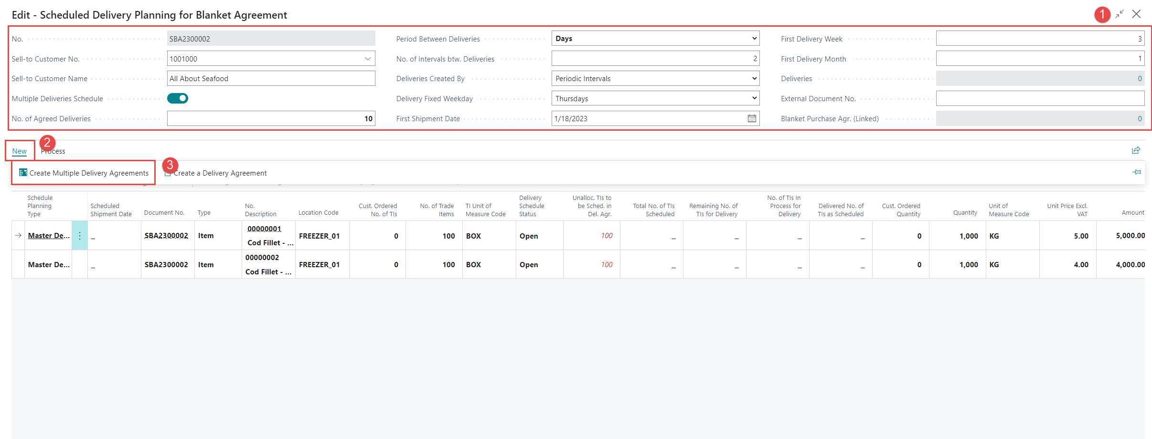Toggle the Multiple Deliveries Schedule switch
The image size is (1152, 439).
coord(178,98)
